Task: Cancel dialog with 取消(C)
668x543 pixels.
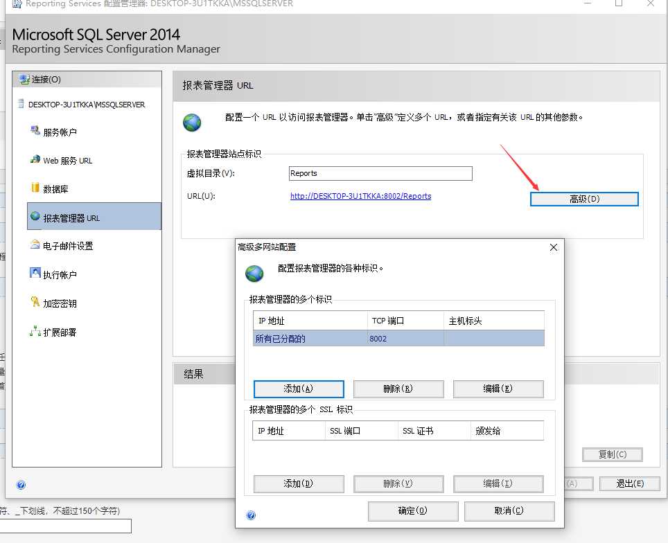Action: [509, 511]
